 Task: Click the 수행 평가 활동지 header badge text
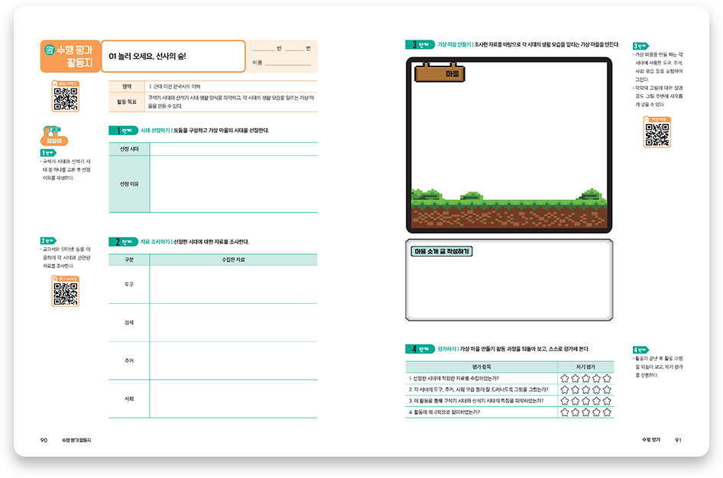[x=75, y=57]
